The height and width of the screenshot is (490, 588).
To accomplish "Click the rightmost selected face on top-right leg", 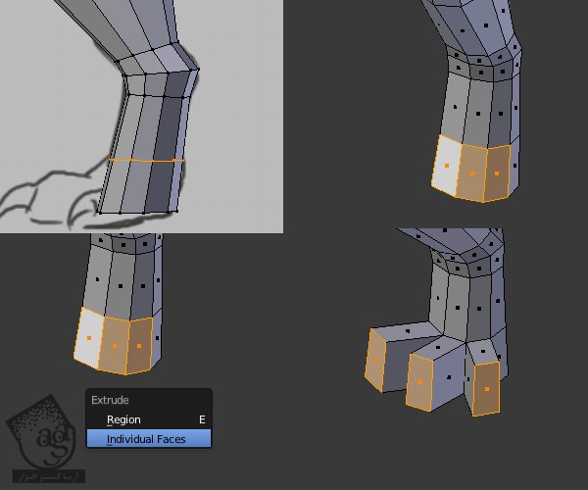I will point(498,171).
